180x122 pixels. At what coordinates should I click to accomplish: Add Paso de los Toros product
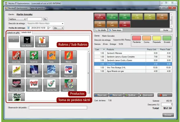(x=17, y=97)
